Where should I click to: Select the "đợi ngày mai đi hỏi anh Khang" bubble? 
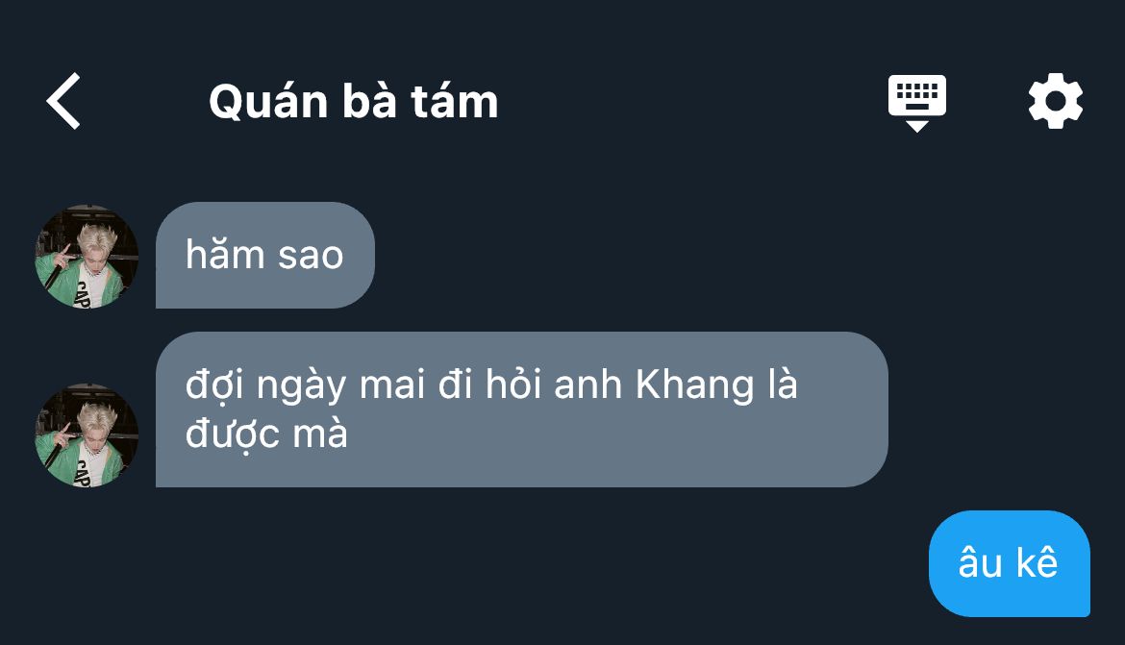(x=521, y=409)
